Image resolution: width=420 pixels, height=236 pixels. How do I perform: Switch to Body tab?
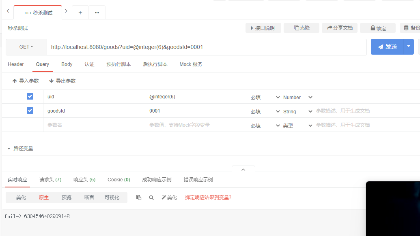67,64
